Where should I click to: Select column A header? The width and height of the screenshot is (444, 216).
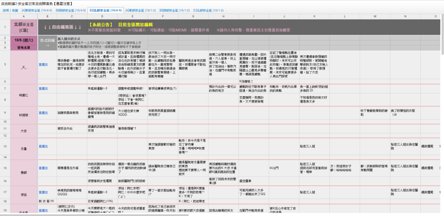point(23,17)
